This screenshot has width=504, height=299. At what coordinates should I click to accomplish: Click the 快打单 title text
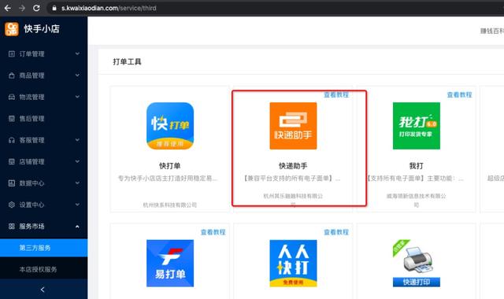tap(170, 166)
